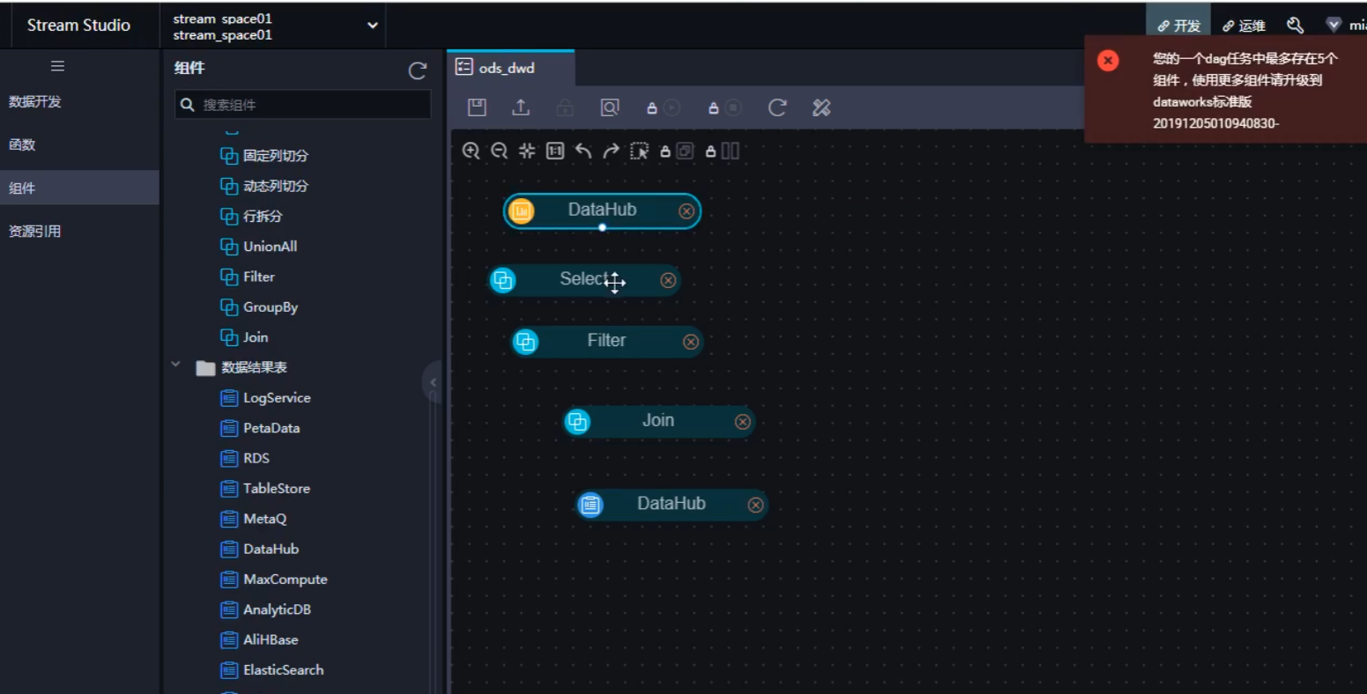Screen dimensions: 1367x694
Task: Select the Join node on the canvas
Action: pyautogui.click(x=659, y=421)
